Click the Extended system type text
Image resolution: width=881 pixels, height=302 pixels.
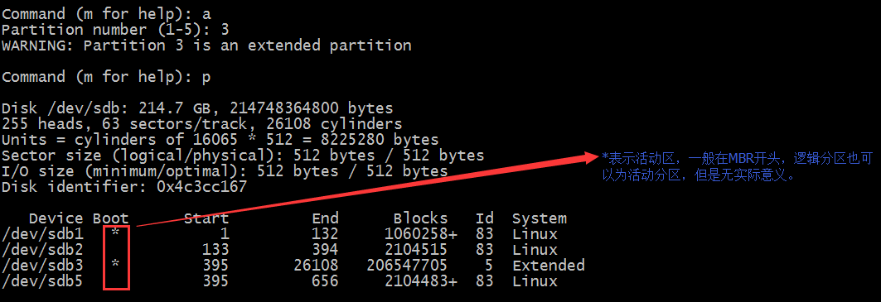click(549, 265)
